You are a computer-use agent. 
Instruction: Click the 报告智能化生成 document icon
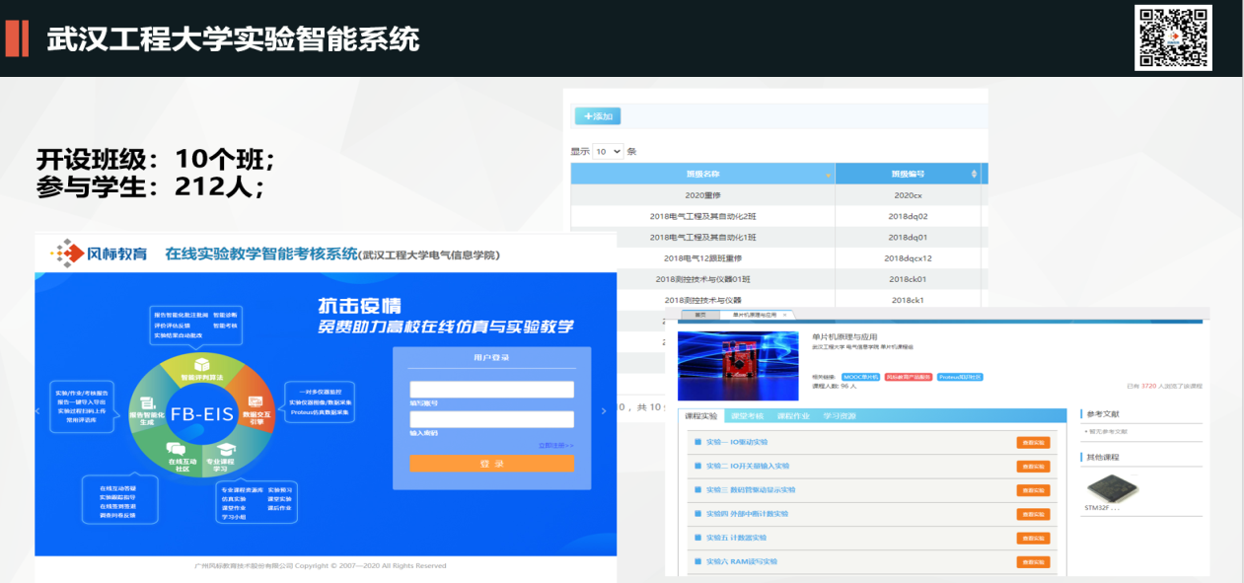[148, 402]
